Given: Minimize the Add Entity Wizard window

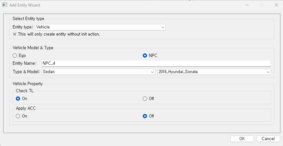Looking at the screenshot, I should tap(247, 5).
